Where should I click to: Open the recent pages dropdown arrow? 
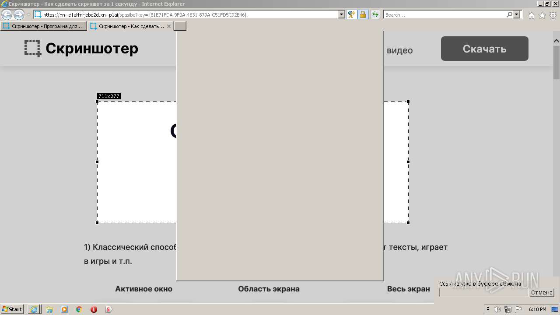(28, 15)
